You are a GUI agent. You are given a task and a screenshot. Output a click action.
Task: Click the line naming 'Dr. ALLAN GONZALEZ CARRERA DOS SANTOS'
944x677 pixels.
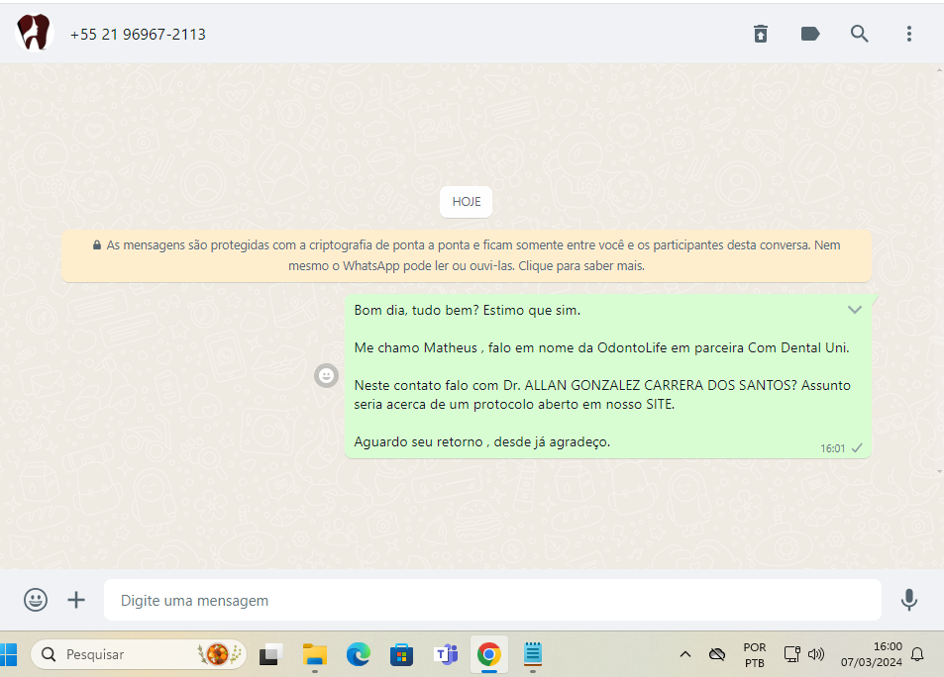[x=602, y=385]
